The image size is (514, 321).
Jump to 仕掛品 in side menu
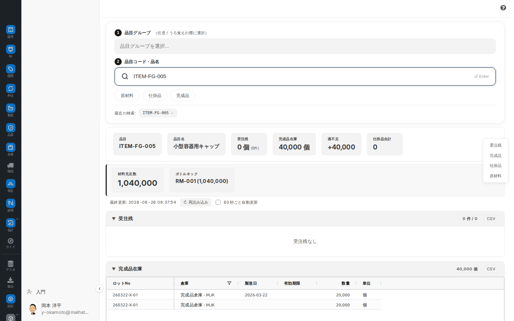(495, 166)
